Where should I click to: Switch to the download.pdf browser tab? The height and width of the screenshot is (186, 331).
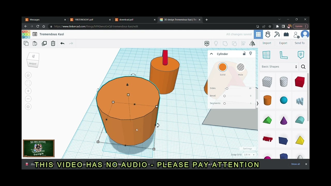click(135, 20)
